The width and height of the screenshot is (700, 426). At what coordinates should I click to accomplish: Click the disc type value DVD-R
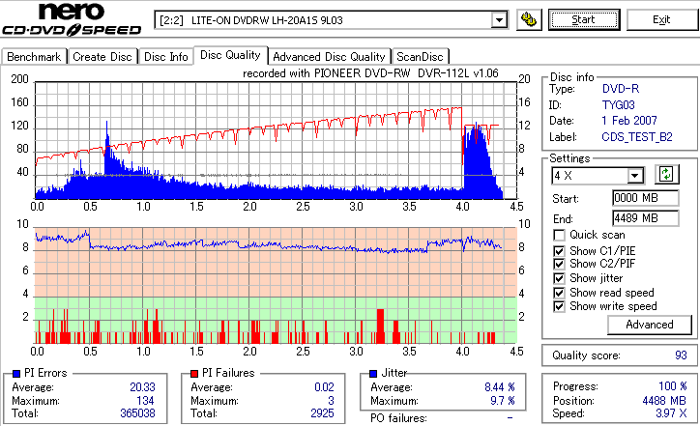(621, 89)
